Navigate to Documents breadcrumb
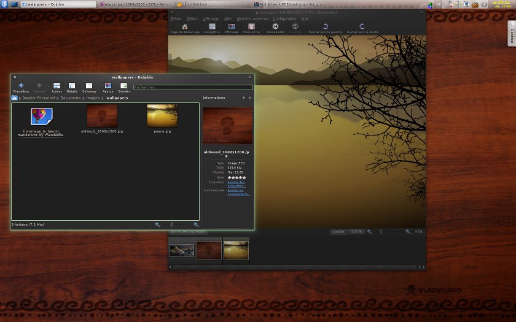The height and width of the screenshot is (322, 516). tap(71, 98)
